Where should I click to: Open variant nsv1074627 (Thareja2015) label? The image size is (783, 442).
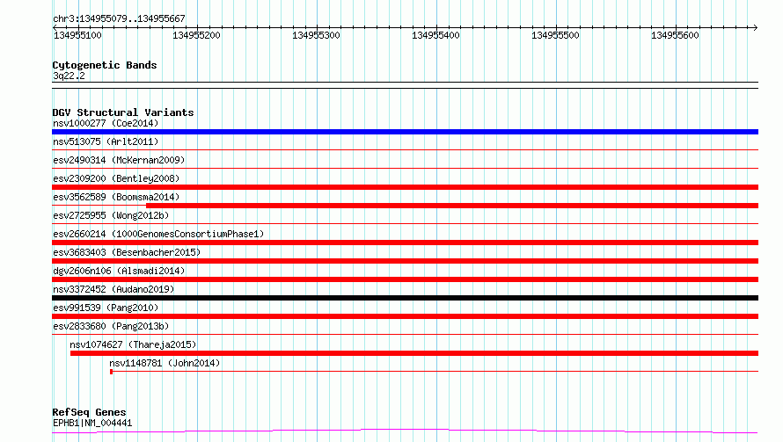pyautogui.click(x=133, y=344)
